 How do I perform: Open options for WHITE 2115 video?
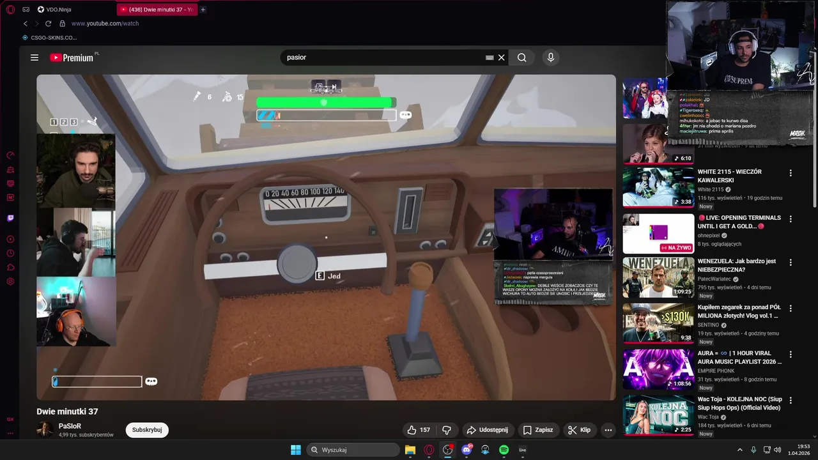791,173
